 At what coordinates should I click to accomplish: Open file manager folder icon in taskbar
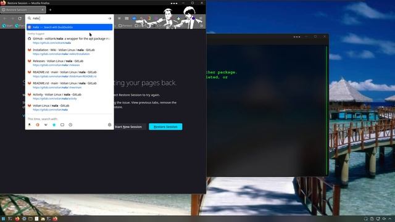point(43,219)
